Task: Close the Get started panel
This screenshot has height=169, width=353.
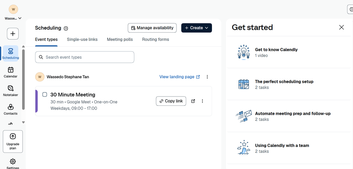Action: click(342, 27)
